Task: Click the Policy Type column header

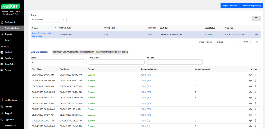Action: (x=110, y=28)
